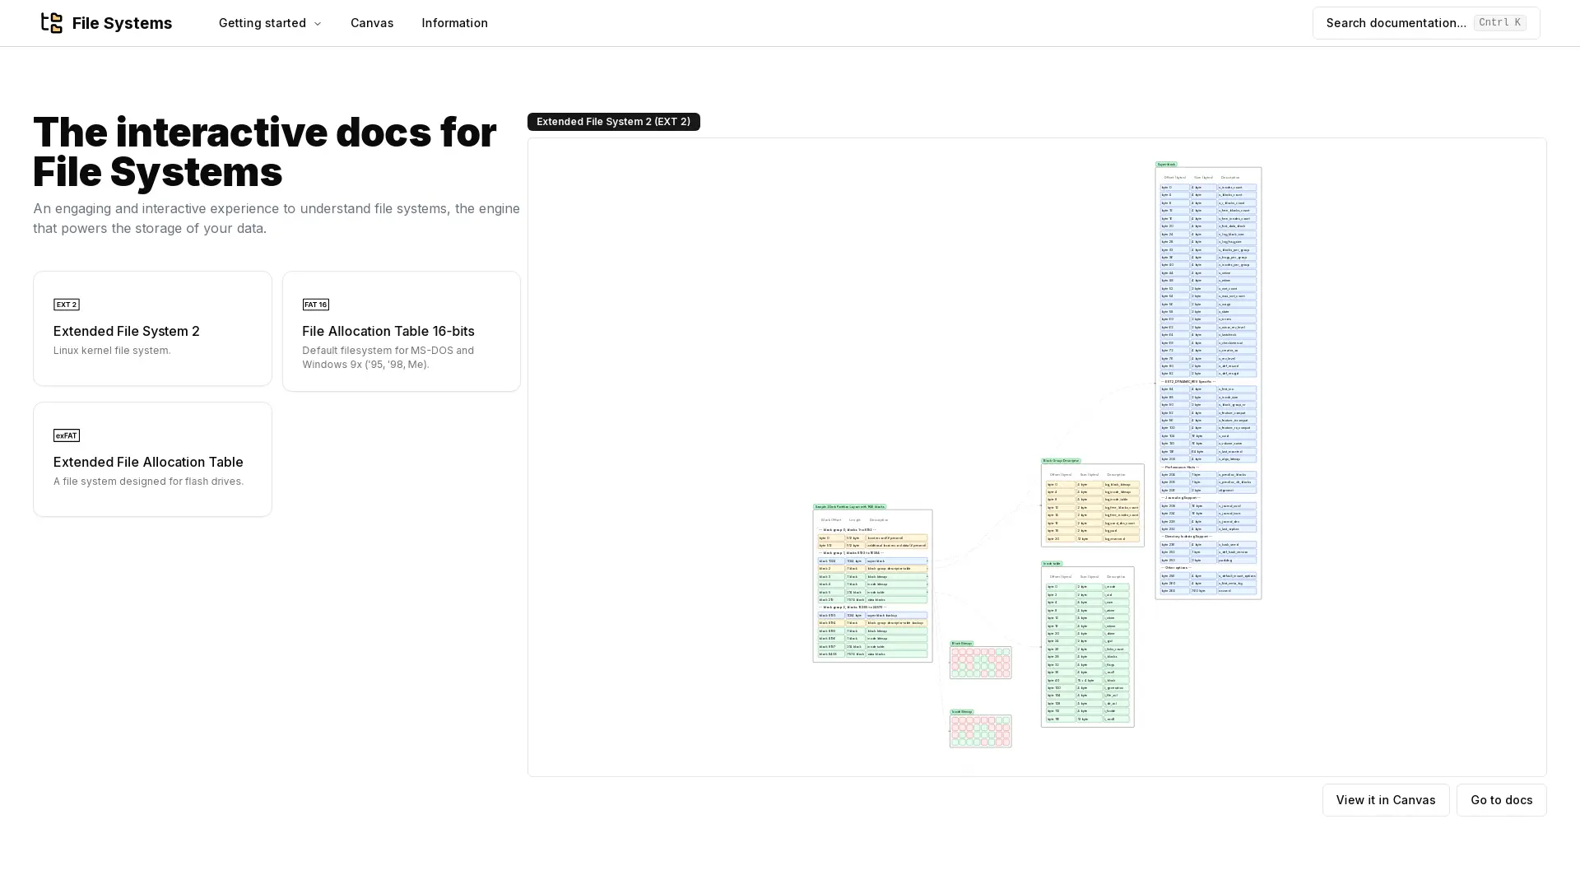Screen dimensions: 1580x889
Task: Open the File Allocation Table 16-bits card
Action: (x=402, y=331)
